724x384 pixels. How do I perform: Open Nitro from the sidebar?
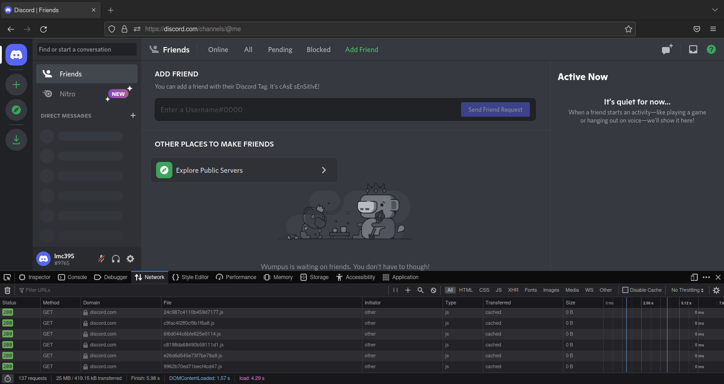tap(87, 94)
